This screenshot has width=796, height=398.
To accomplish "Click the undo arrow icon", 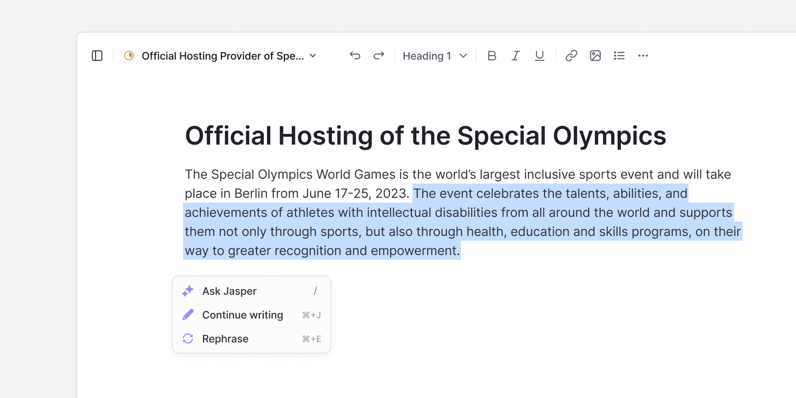I will click(x=355, y=56).
